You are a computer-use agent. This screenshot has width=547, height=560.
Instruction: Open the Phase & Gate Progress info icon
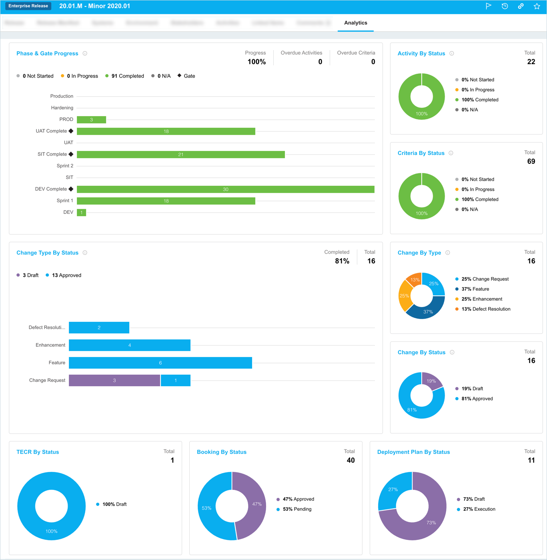tap(85, 53)
